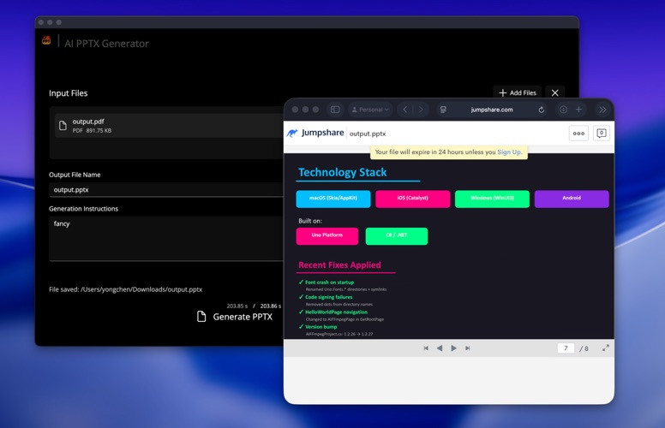This screenshot has height=428, width=665.
Task: Go to previous slide arrow
Action: (x=440, y=348)
